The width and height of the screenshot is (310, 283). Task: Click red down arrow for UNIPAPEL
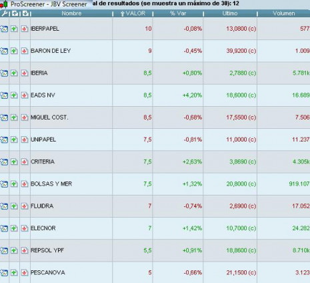(25, 139)
